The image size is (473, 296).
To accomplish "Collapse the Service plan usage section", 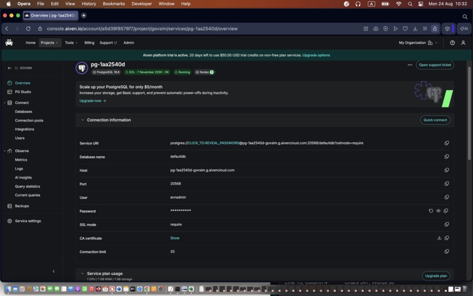I will (x=82, y=273).
